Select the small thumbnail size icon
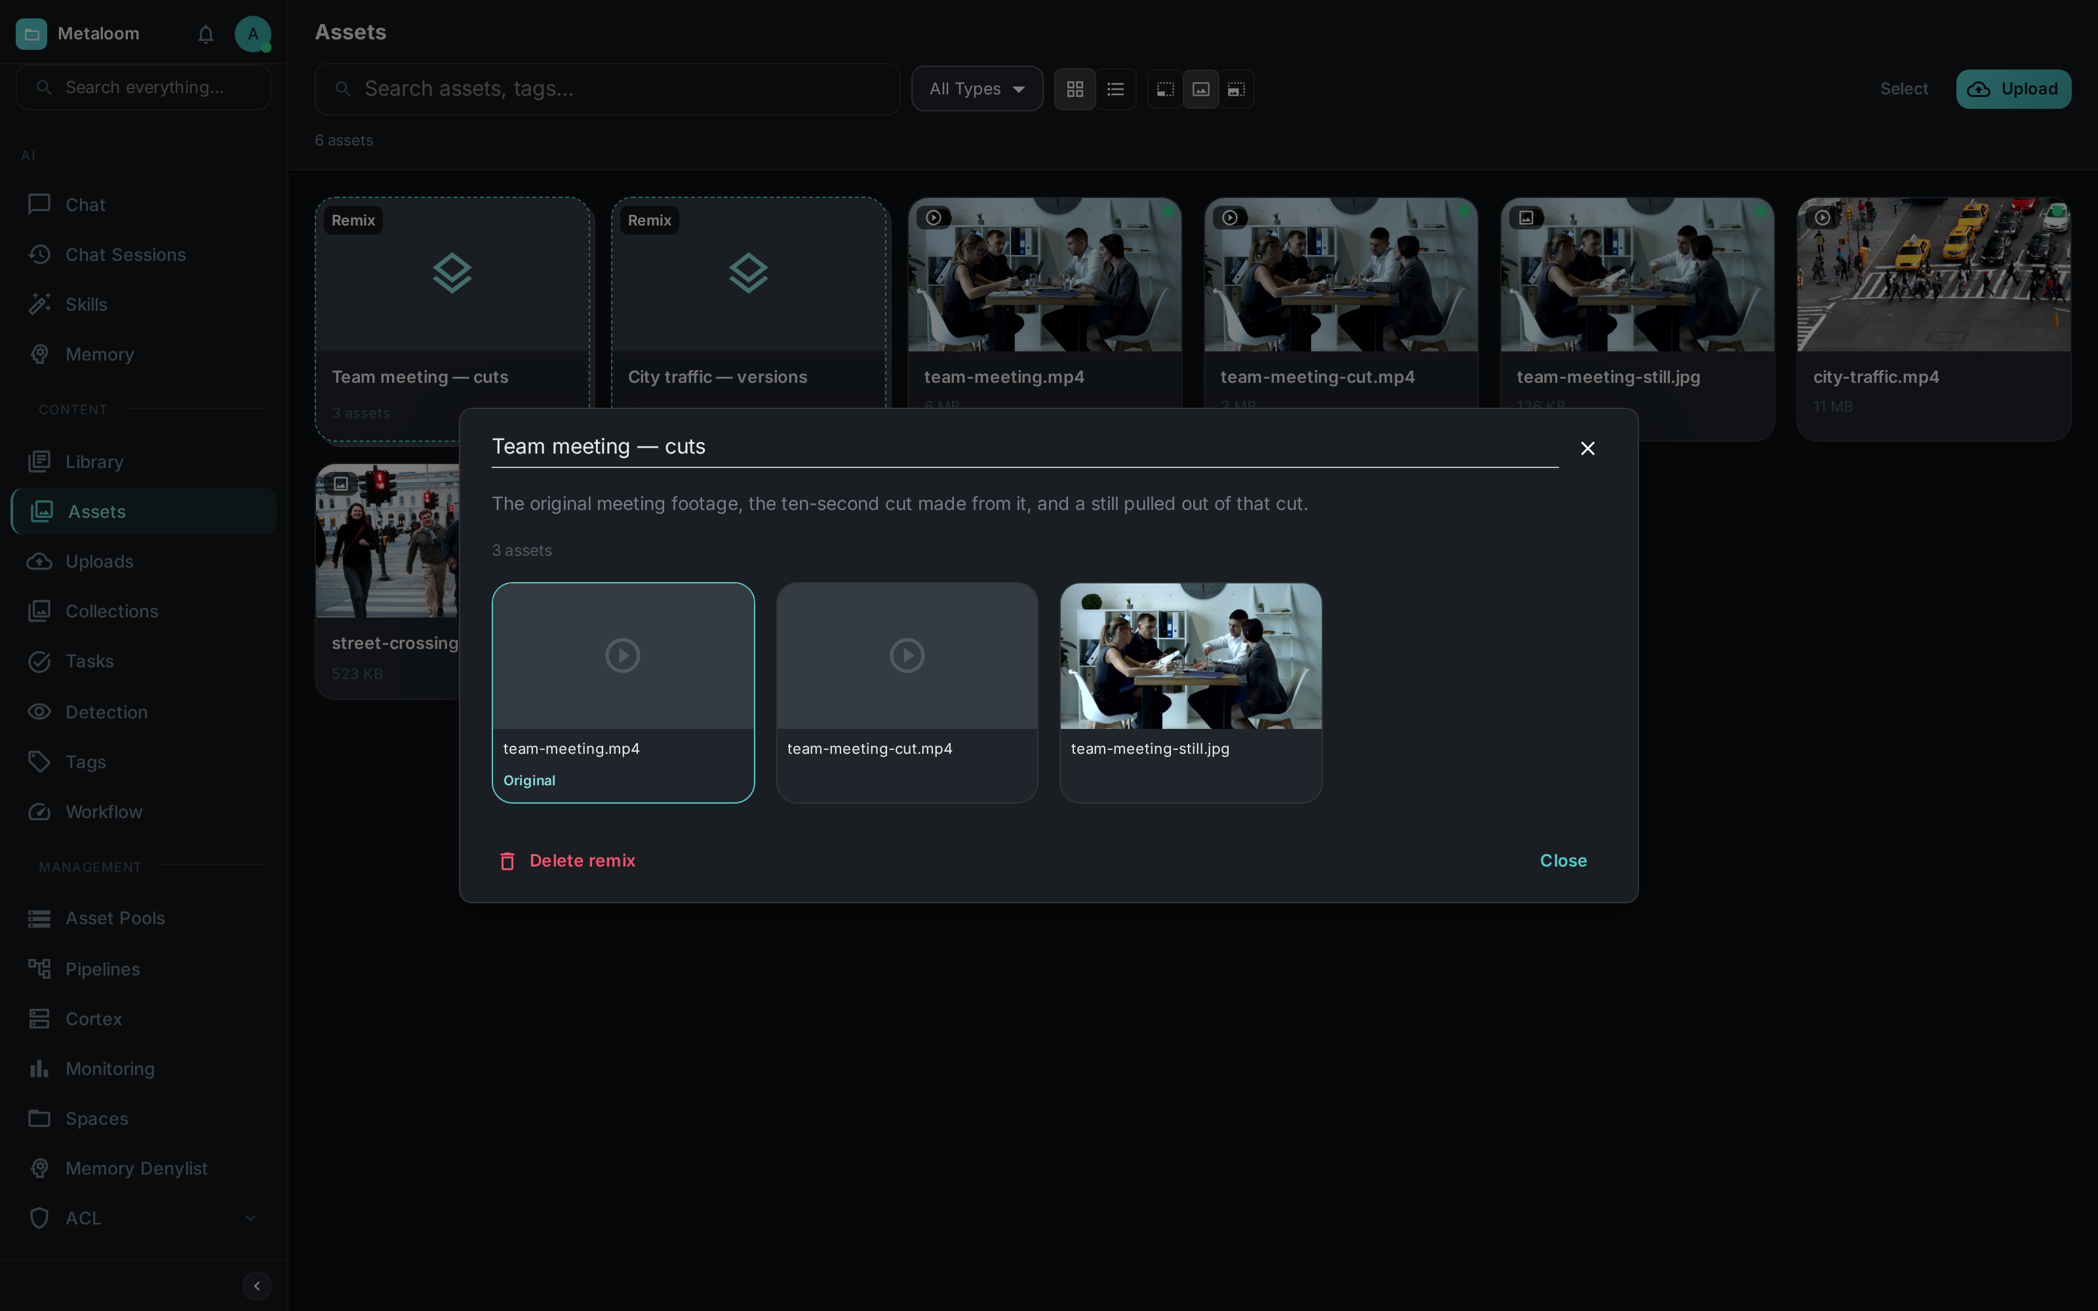2098x1311 pixels. click(x=1165, y=89)
